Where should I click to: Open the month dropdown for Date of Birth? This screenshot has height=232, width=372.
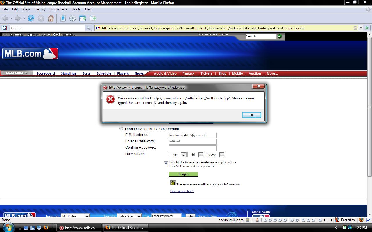click(183, 155)
